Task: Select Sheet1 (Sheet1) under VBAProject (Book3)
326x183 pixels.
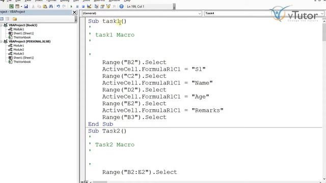Action: pyautogui.click(x=23, y=33)
